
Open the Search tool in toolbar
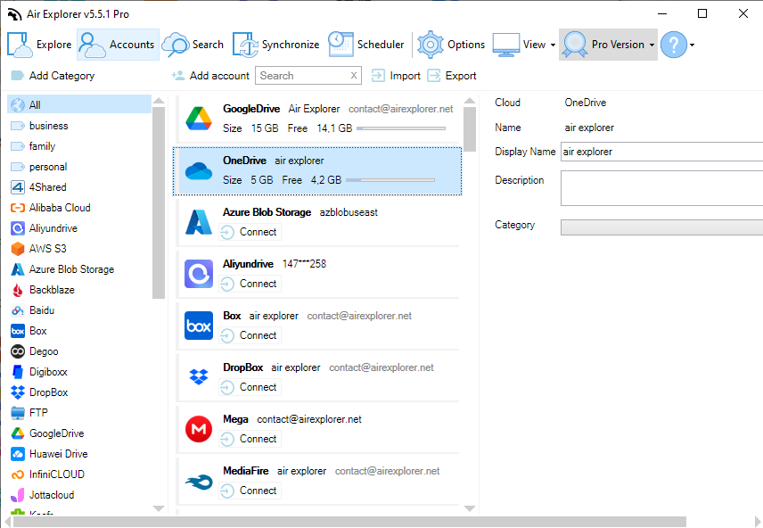(x=193, y=45)
